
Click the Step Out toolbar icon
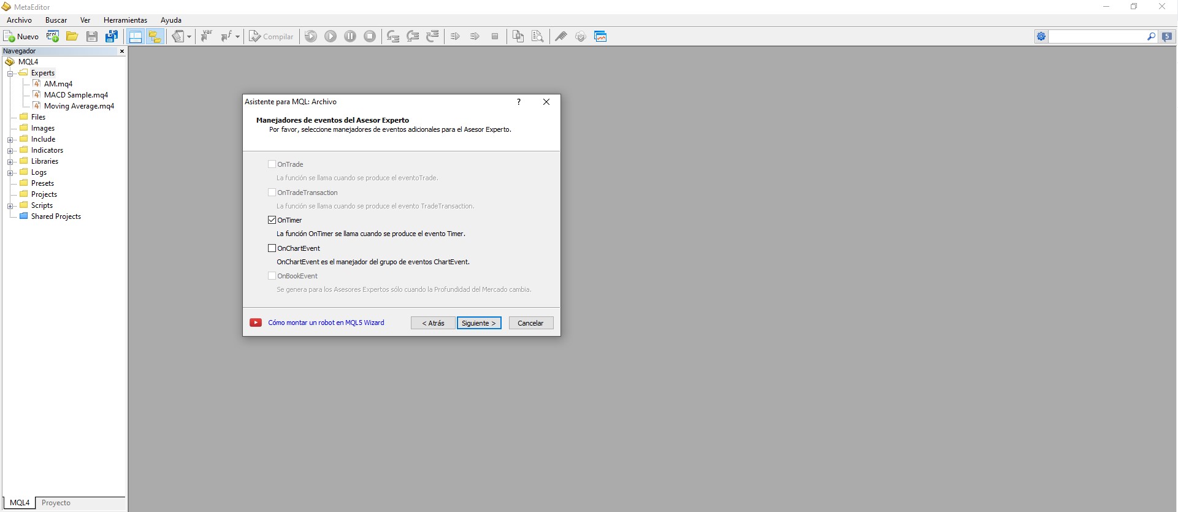(432, 37)
